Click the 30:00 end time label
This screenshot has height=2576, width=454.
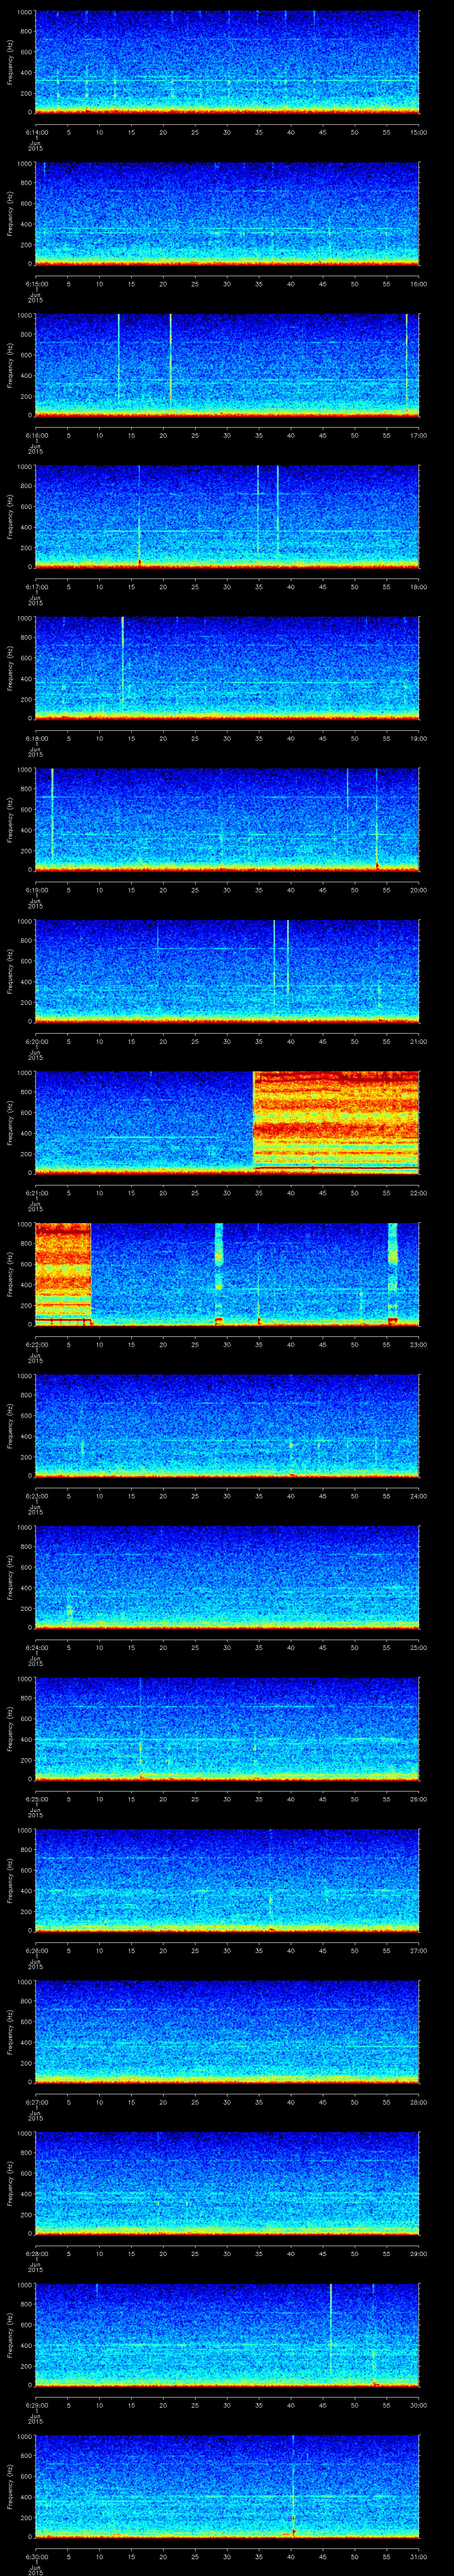click(419, 2405)
